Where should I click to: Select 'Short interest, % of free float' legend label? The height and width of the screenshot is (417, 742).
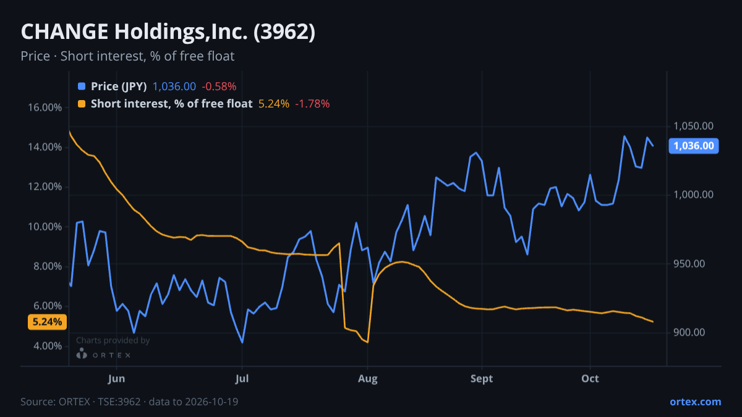tap(171, 104)
